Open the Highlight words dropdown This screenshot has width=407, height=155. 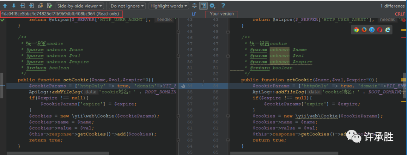[x=169, y=6]
